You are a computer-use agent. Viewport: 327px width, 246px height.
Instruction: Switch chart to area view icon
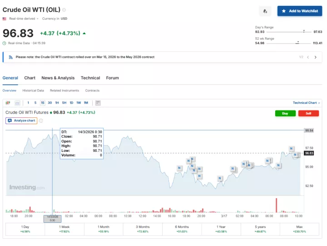click(17, 103)
